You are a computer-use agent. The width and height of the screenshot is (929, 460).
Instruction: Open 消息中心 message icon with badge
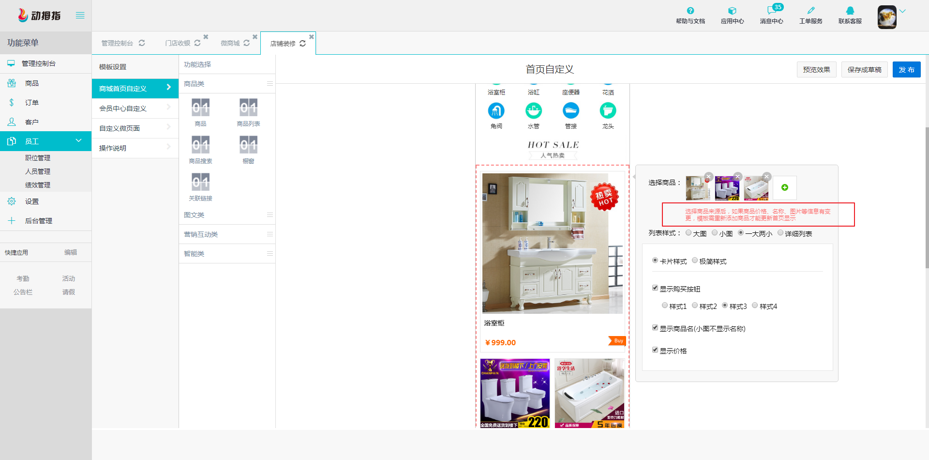(772, 10)
